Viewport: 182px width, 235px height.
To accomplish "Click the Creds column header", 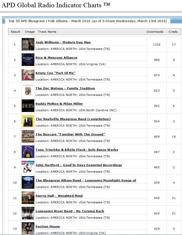I will 173,32.
